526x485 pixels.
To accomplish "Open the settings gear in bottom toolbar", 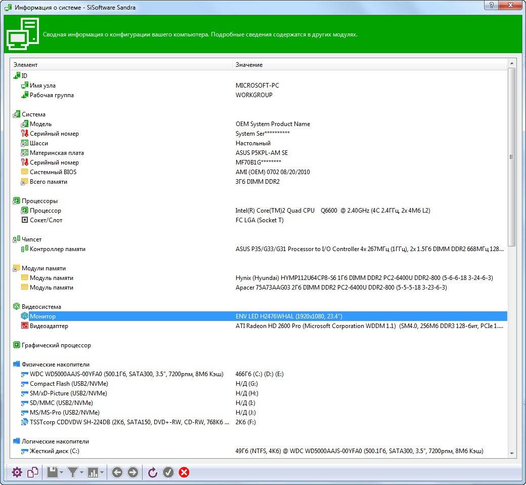I will pyautogui.click(x=17, y=472).
